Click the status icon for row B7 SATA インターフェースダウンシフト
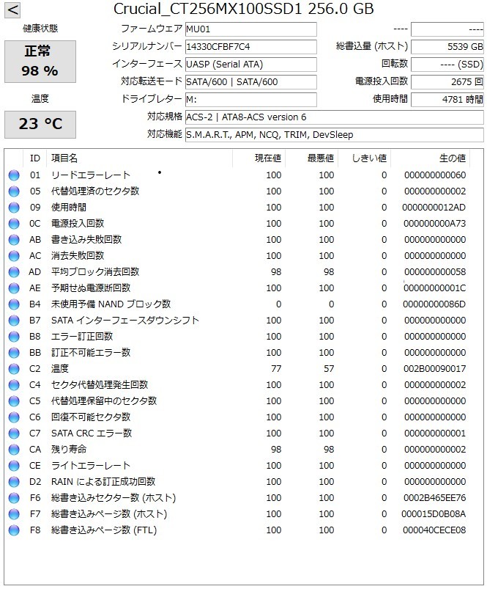This screenshot has height=589, width=487. (x=14, y=321)
